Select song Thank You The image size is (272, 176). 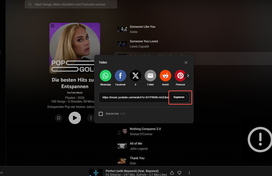tap(137, 158)
